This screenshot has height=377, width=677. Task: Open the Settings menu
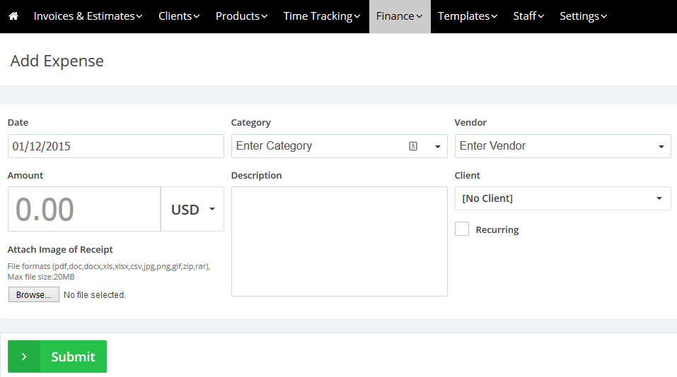pyautogui.click(x=583, y=16)
